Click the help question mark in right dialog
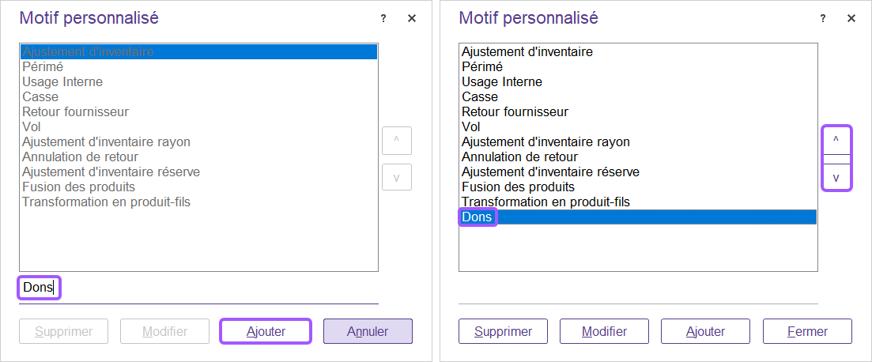872x362 pixels. click(x=823, y=18)
